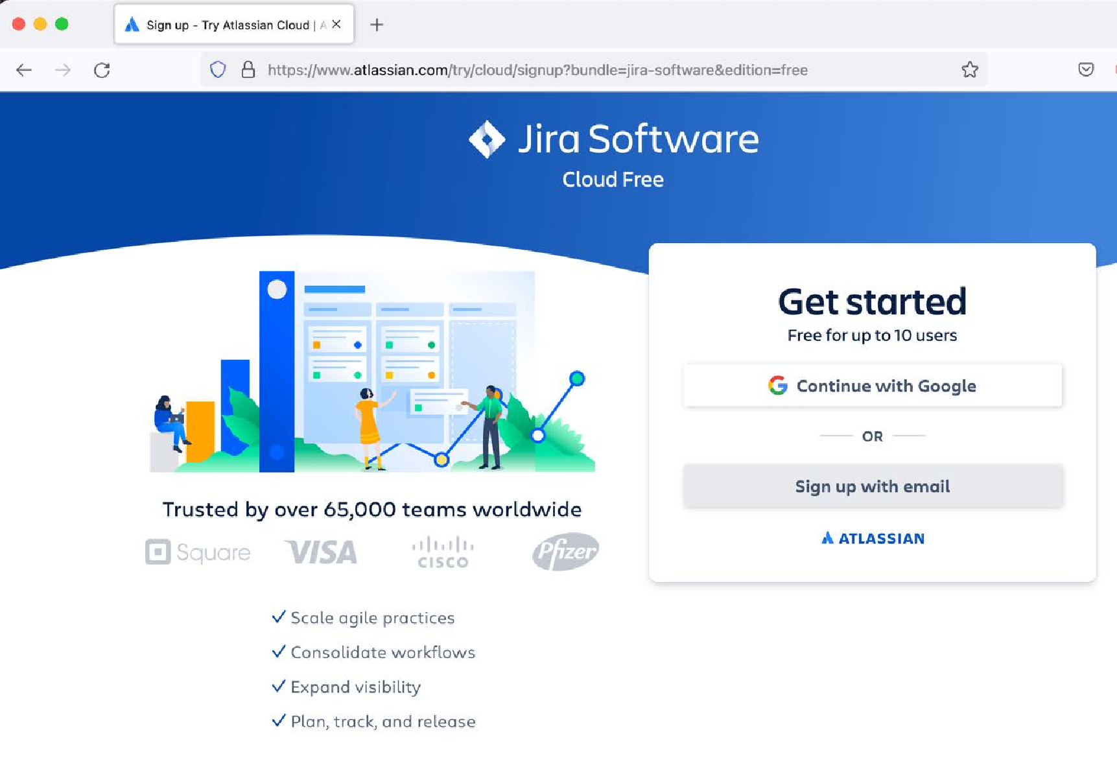Open the tracking protection shield icon
Screen dimensions: 1117x778
tap(218, 69)
